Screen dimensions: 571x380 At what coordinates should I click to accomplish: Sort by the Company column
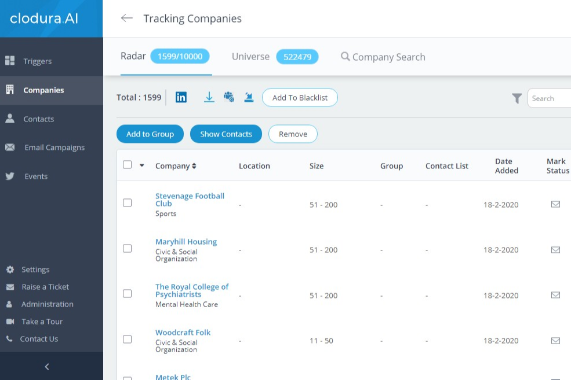pos(176,166)
